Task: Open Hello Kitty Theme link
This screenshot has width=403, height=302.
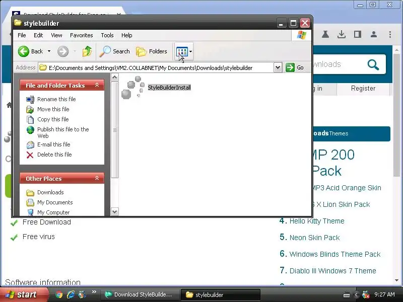Action: tap(317, 221)
